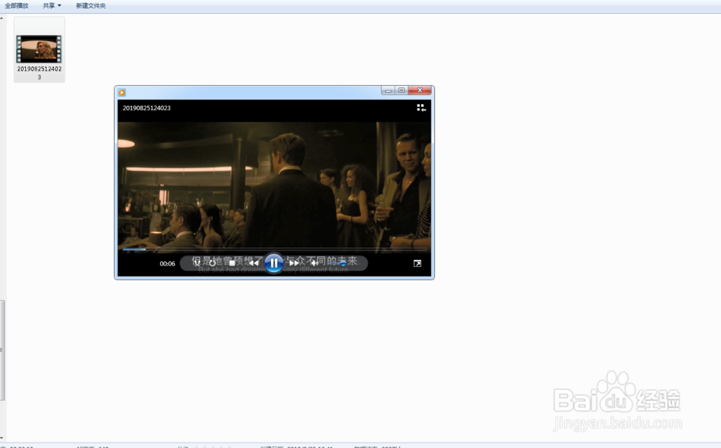Click the 全部播放 toolbar button
721x448 pixels.
point(17,6)
